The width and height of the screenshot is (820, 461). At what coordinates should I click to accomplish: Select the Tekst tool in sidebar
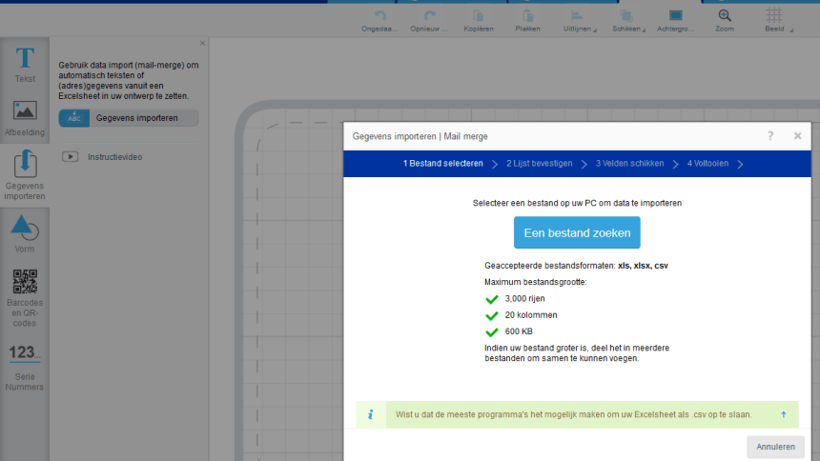(25, 64)
